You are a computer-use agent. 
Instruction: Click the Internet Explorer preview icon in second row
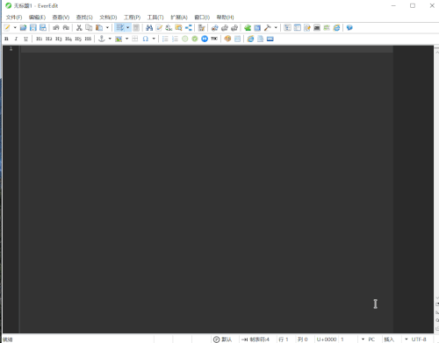coord(250,39)
